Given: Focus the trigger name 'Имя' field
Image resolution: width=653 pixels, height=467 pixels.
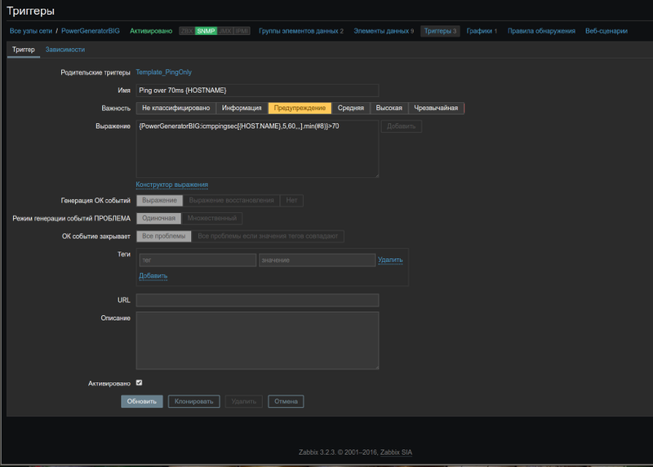Looking at the screenshot, I should pos(257,90).
